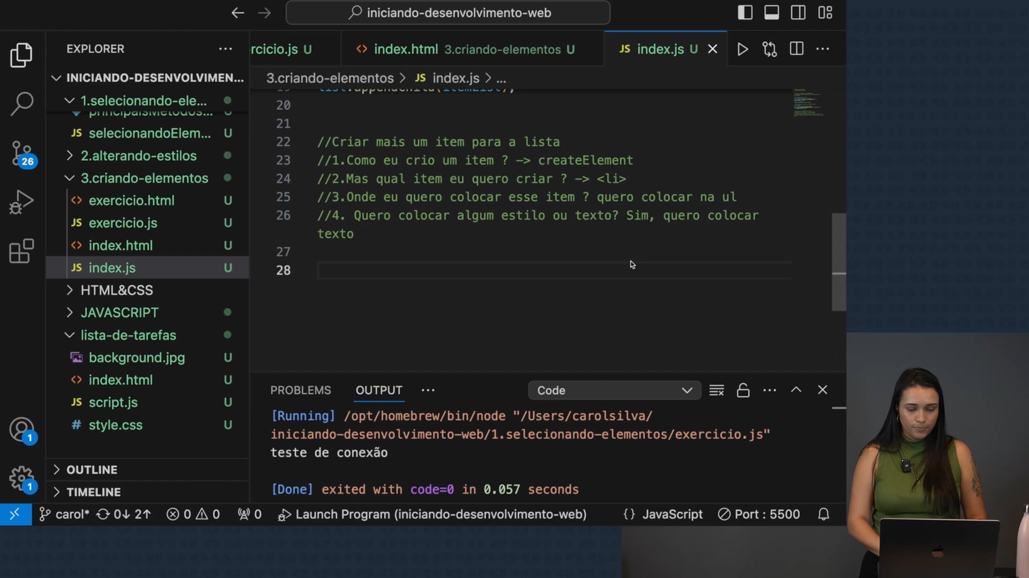Click the JavaScript language mode button

click(672, 514)
